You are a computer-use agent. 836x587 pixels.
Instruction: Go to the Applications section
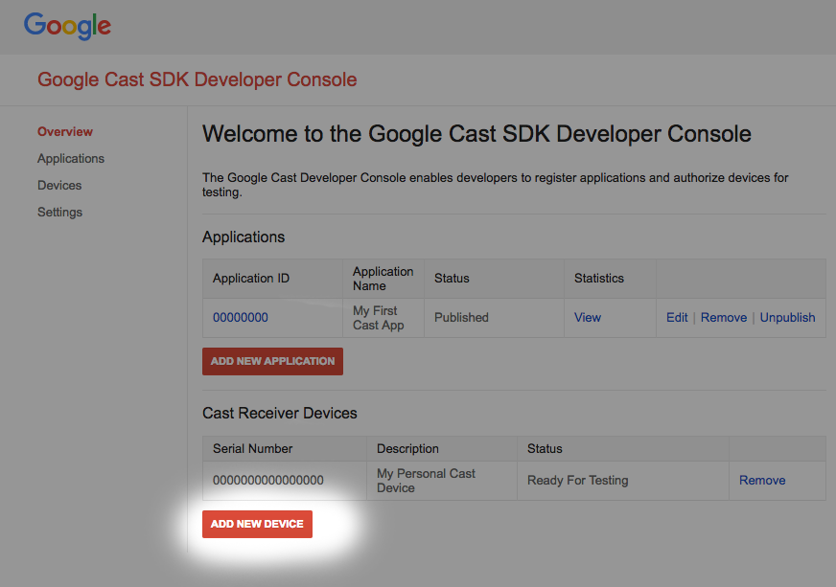71,158
